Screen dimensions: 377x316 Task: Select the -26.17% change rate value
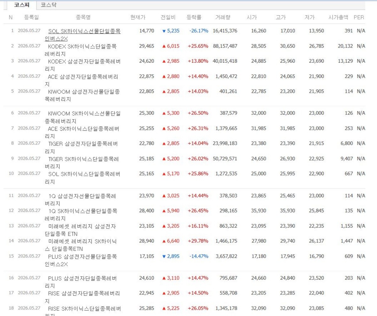(199, 31)
